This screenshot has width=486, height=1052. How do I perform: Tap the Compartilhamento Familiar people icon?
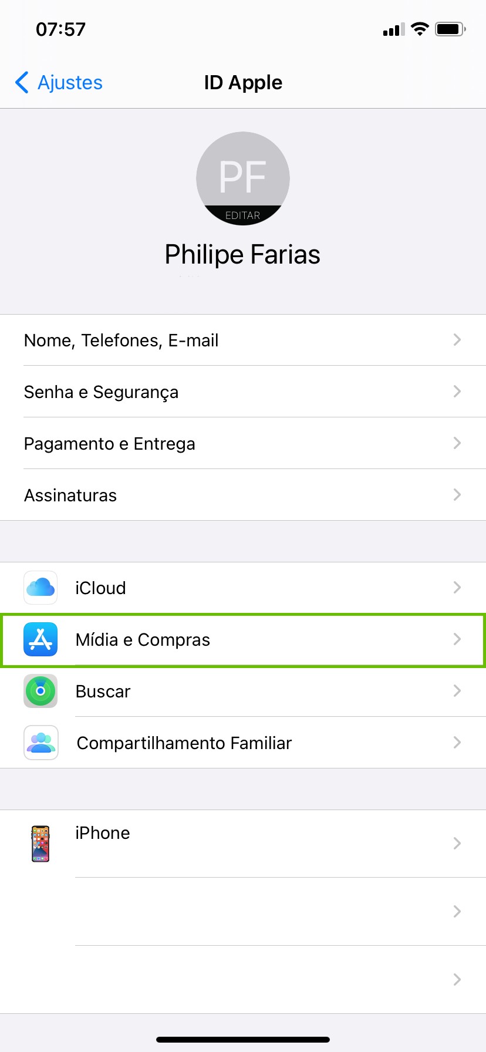41,743
